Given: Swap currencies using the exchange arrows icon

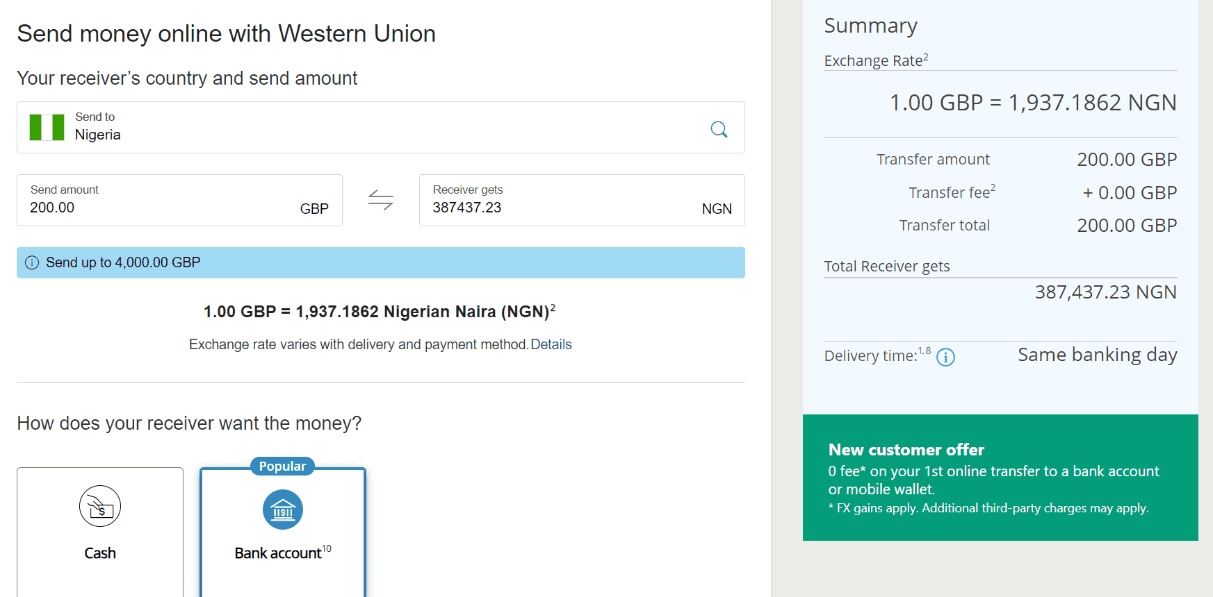Looking at the screenshot, I should [x=380, y=200].
